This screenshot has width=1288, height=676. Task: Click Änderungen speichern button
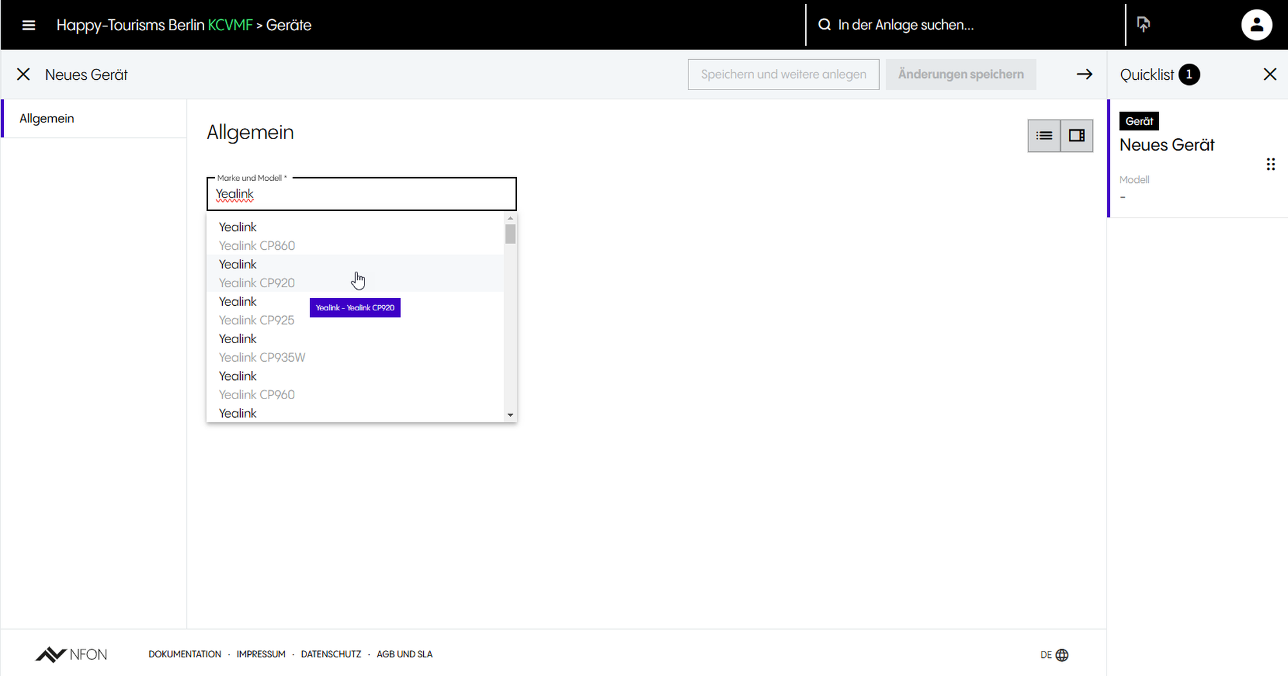[960, 75]
